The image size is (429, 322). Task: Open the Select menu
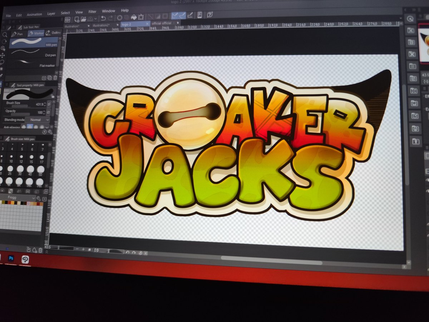coord(65,13)
